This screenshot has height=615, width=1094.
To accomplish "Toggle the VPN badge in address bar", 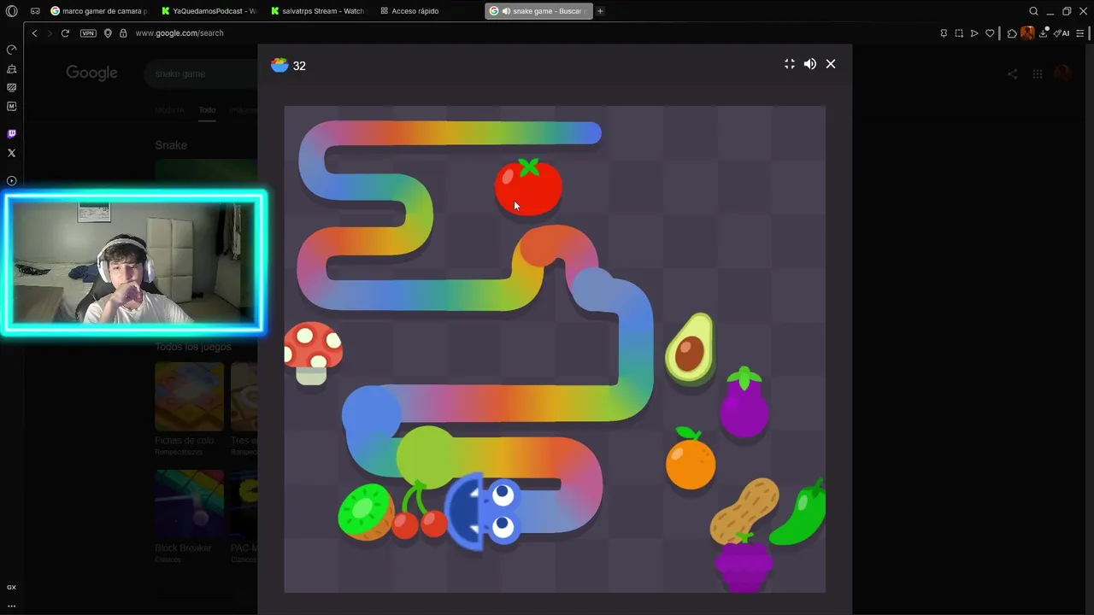I will (x=88, y=33).
